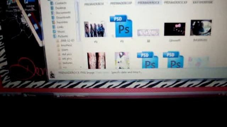
Task: Select the pale pastel dots thumbnail
Action: [199, 62]
